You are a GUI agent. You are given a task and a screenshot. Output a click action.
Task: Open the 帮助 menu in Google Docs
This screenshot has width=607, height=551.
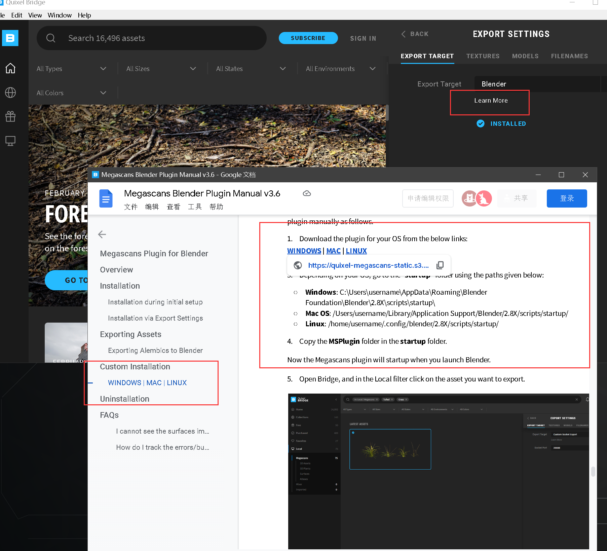coord(216,207)
